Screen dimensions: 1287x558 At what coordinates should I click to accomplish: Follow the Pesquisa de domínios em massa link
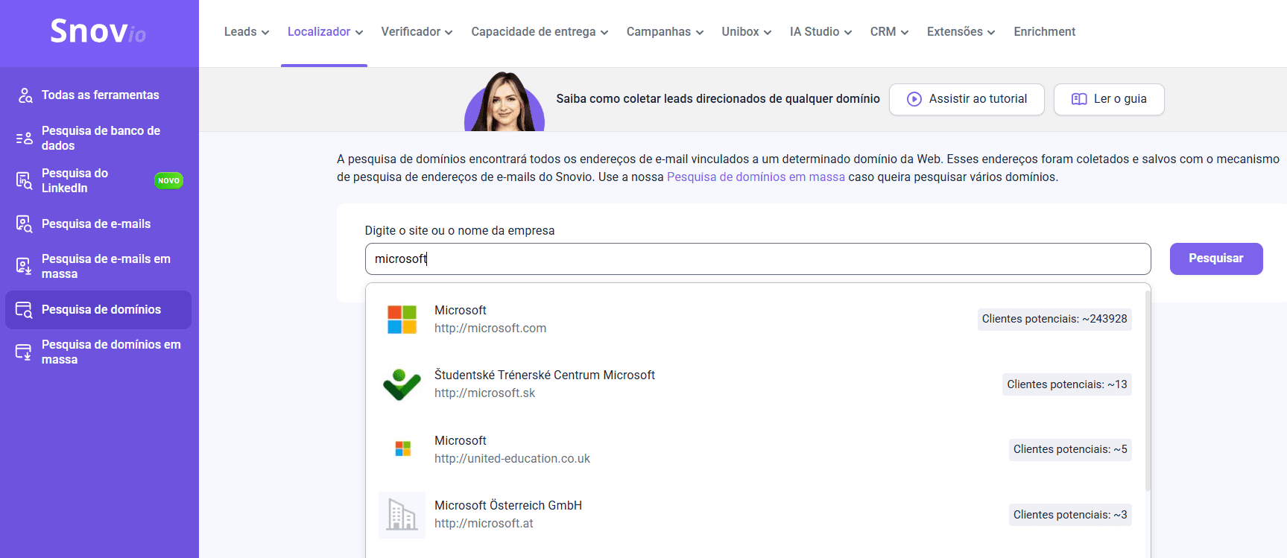(x=756, y=177)
